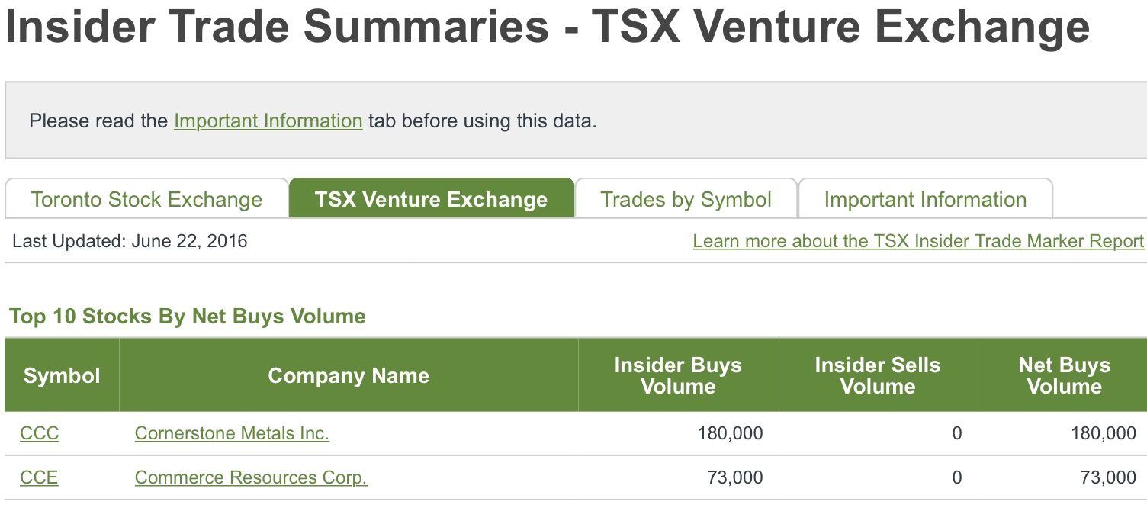This screenshot has height=508, width=1147.
Task: Switch to the Toronto Stock Exchange tab
Action: (146, 200)
